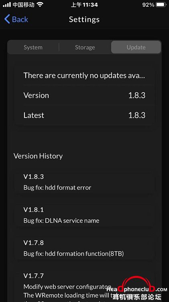This screenshot has height=302, width=169.
Task: Select the Version 1.8.3 row
Action: tap(84, 95)
